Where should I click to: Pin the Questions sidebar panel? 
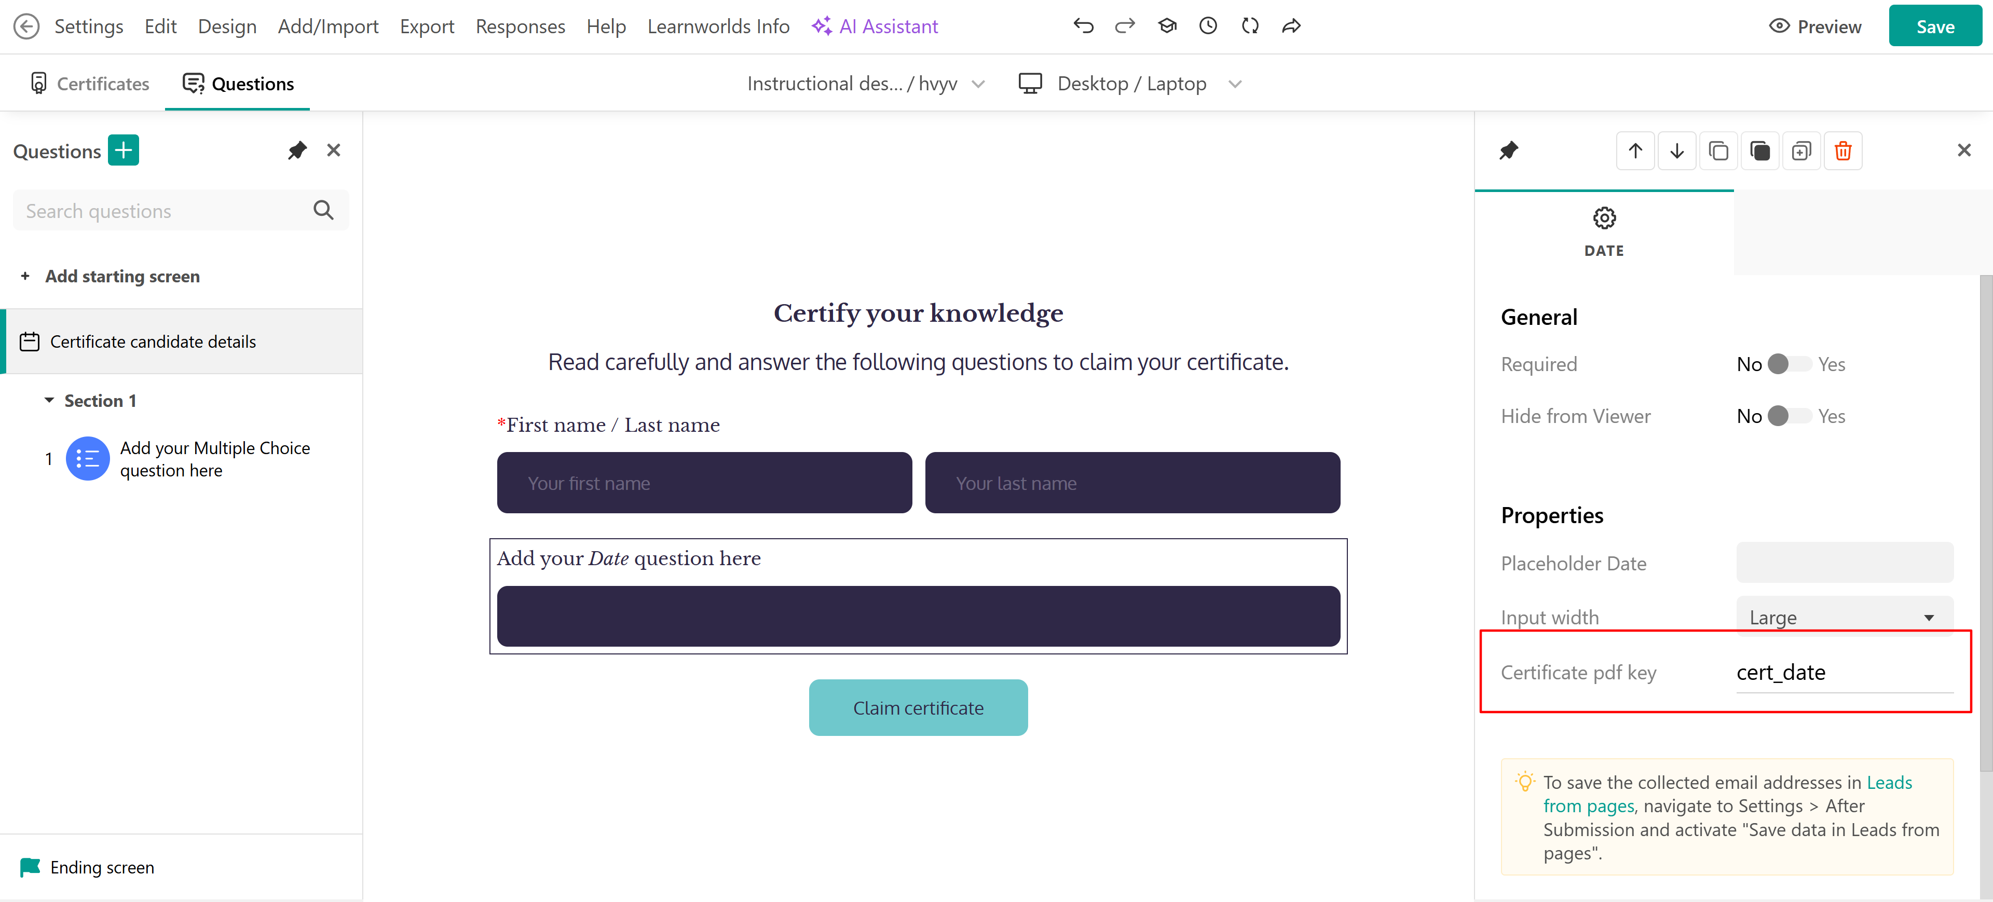coord(296,150)
